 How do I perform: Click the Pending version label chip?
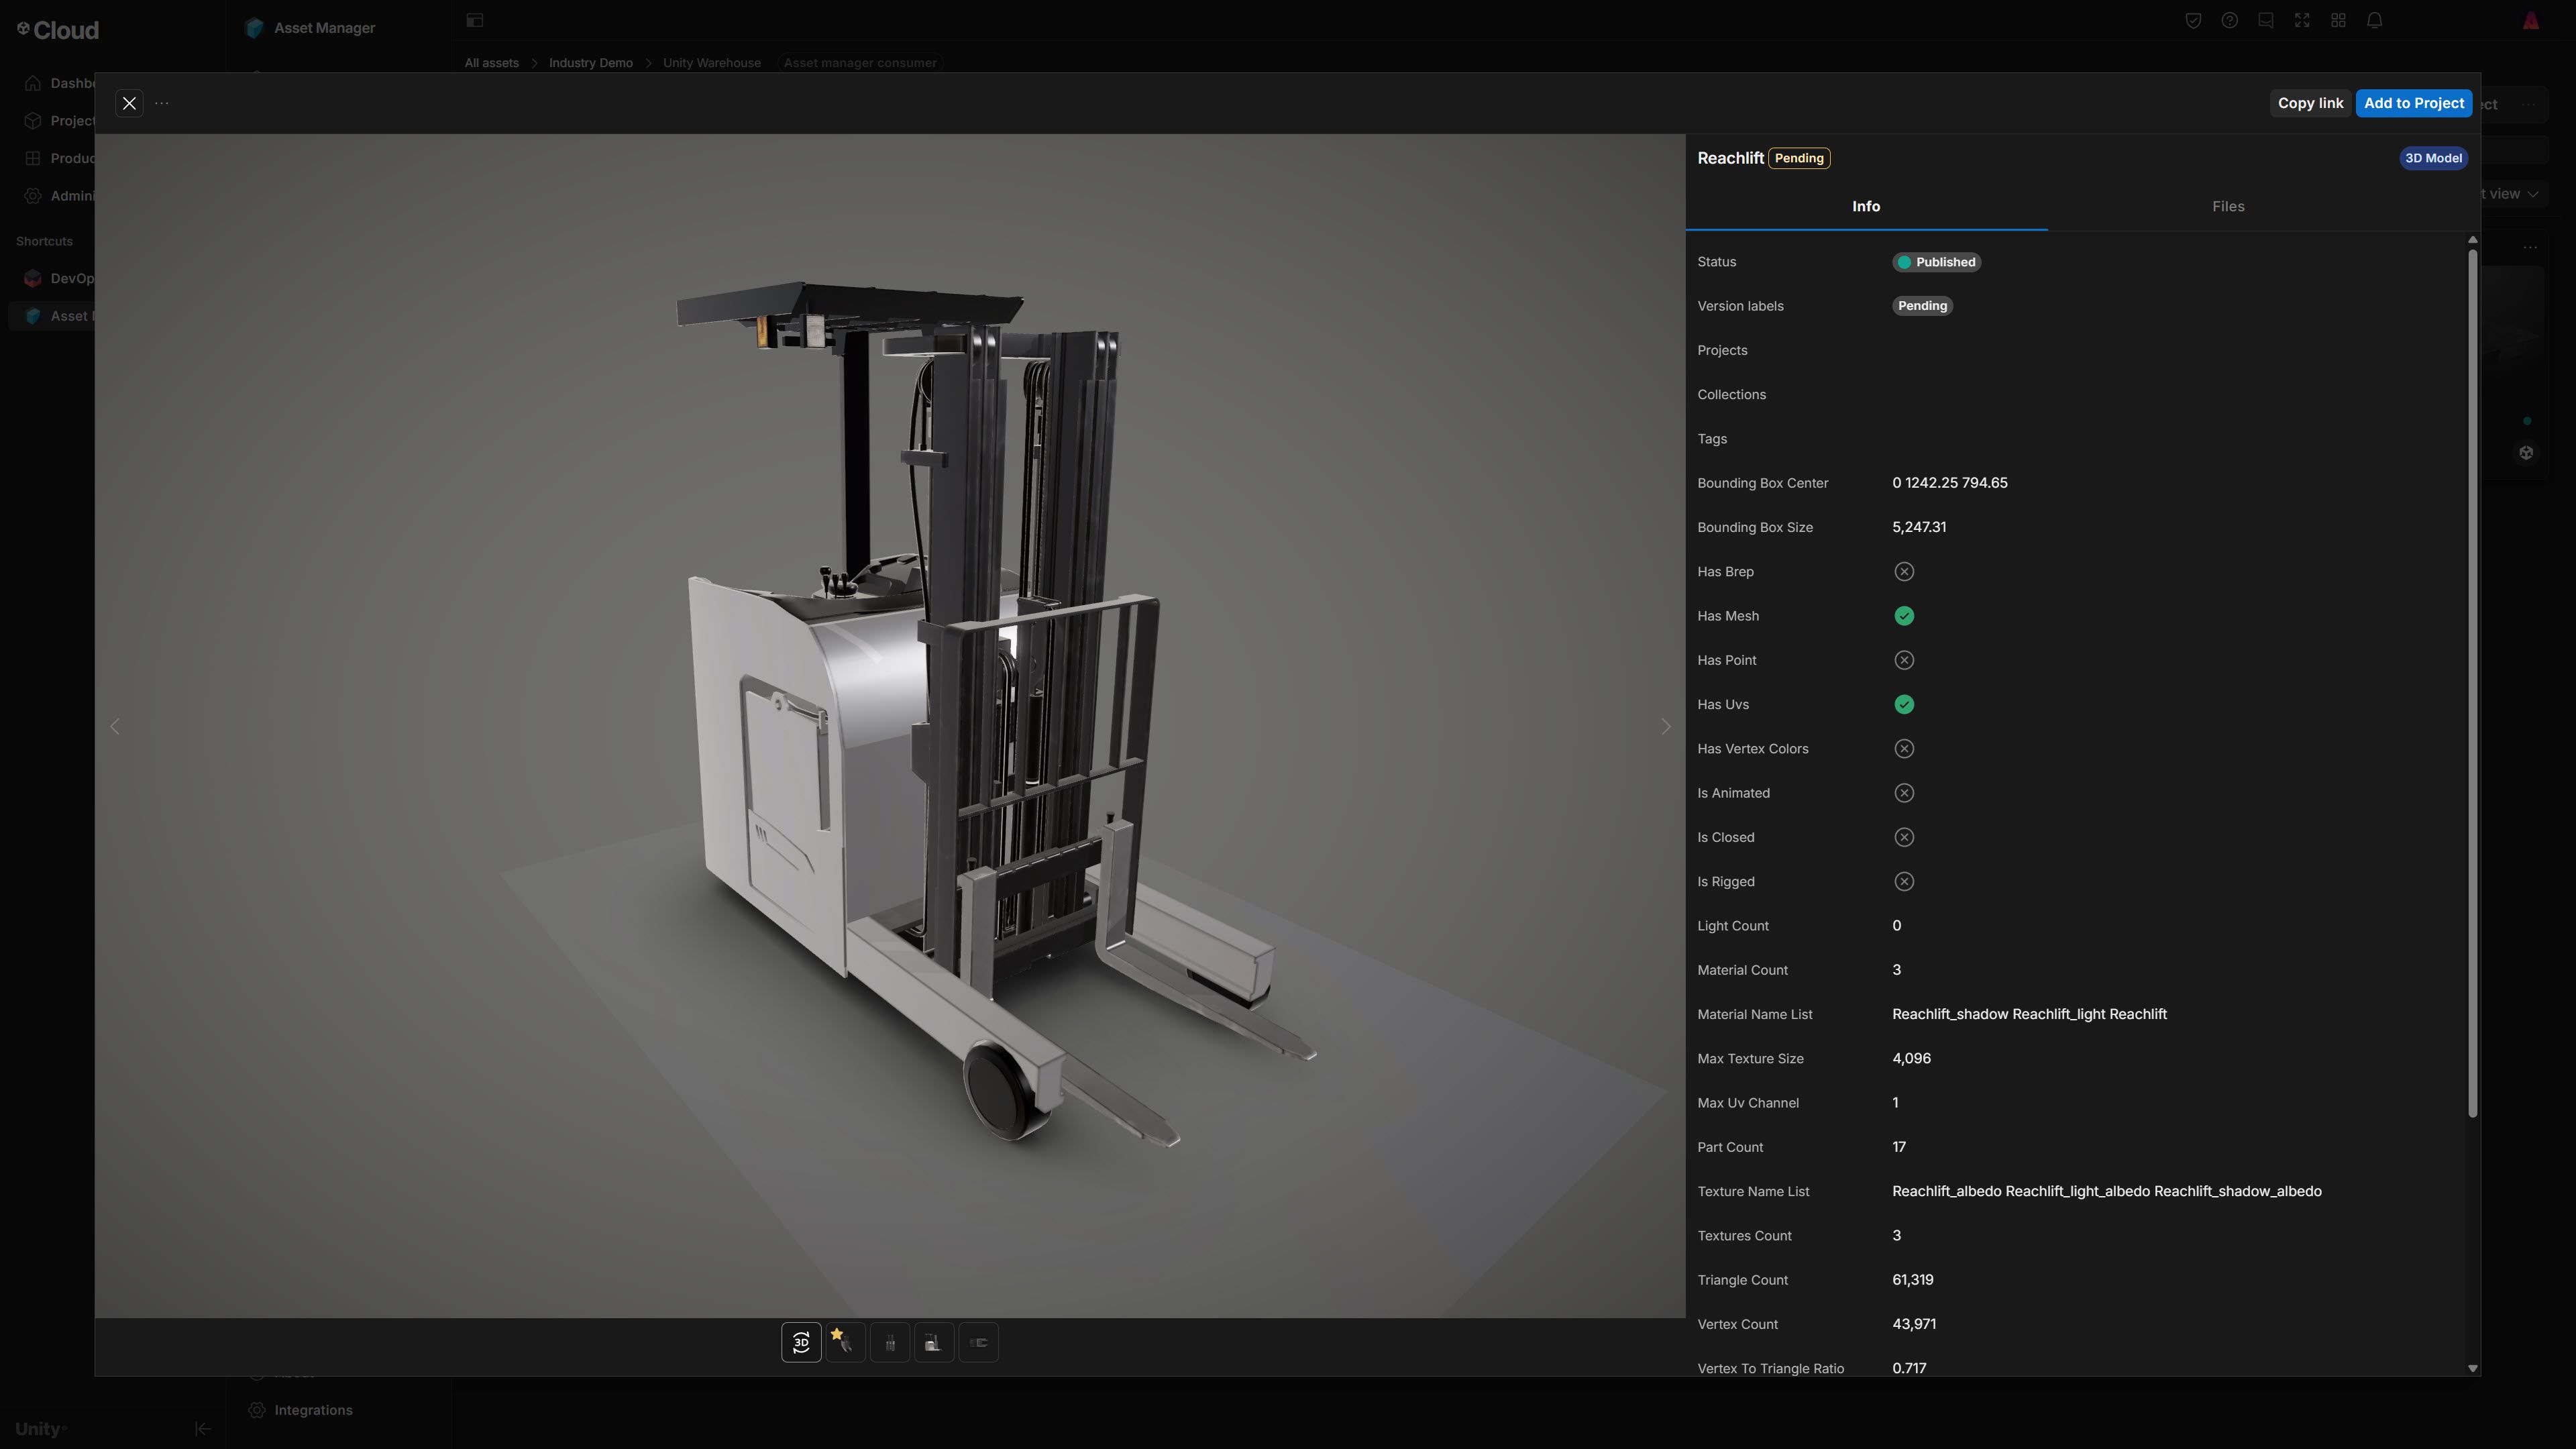1921,306
